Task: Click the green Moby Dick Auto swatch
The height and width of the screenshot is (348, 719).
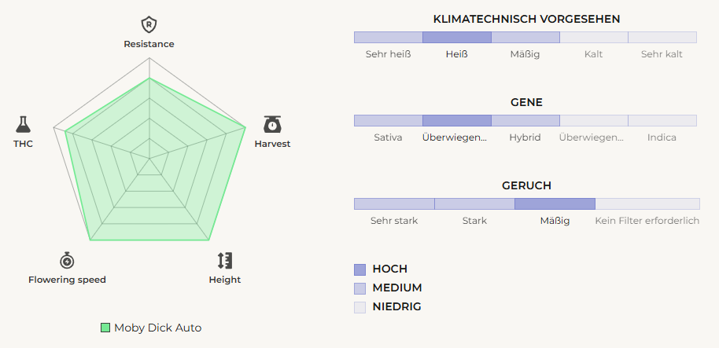Action: 105,328
